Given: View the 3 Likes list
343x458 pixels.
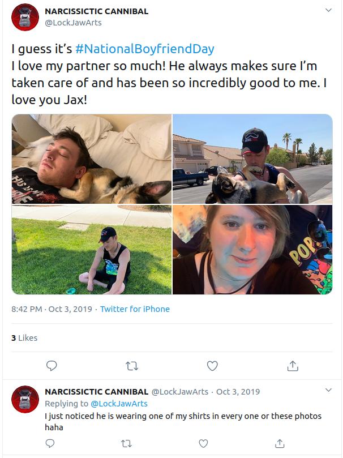Looking at the screenshot, I should (24, 338).
